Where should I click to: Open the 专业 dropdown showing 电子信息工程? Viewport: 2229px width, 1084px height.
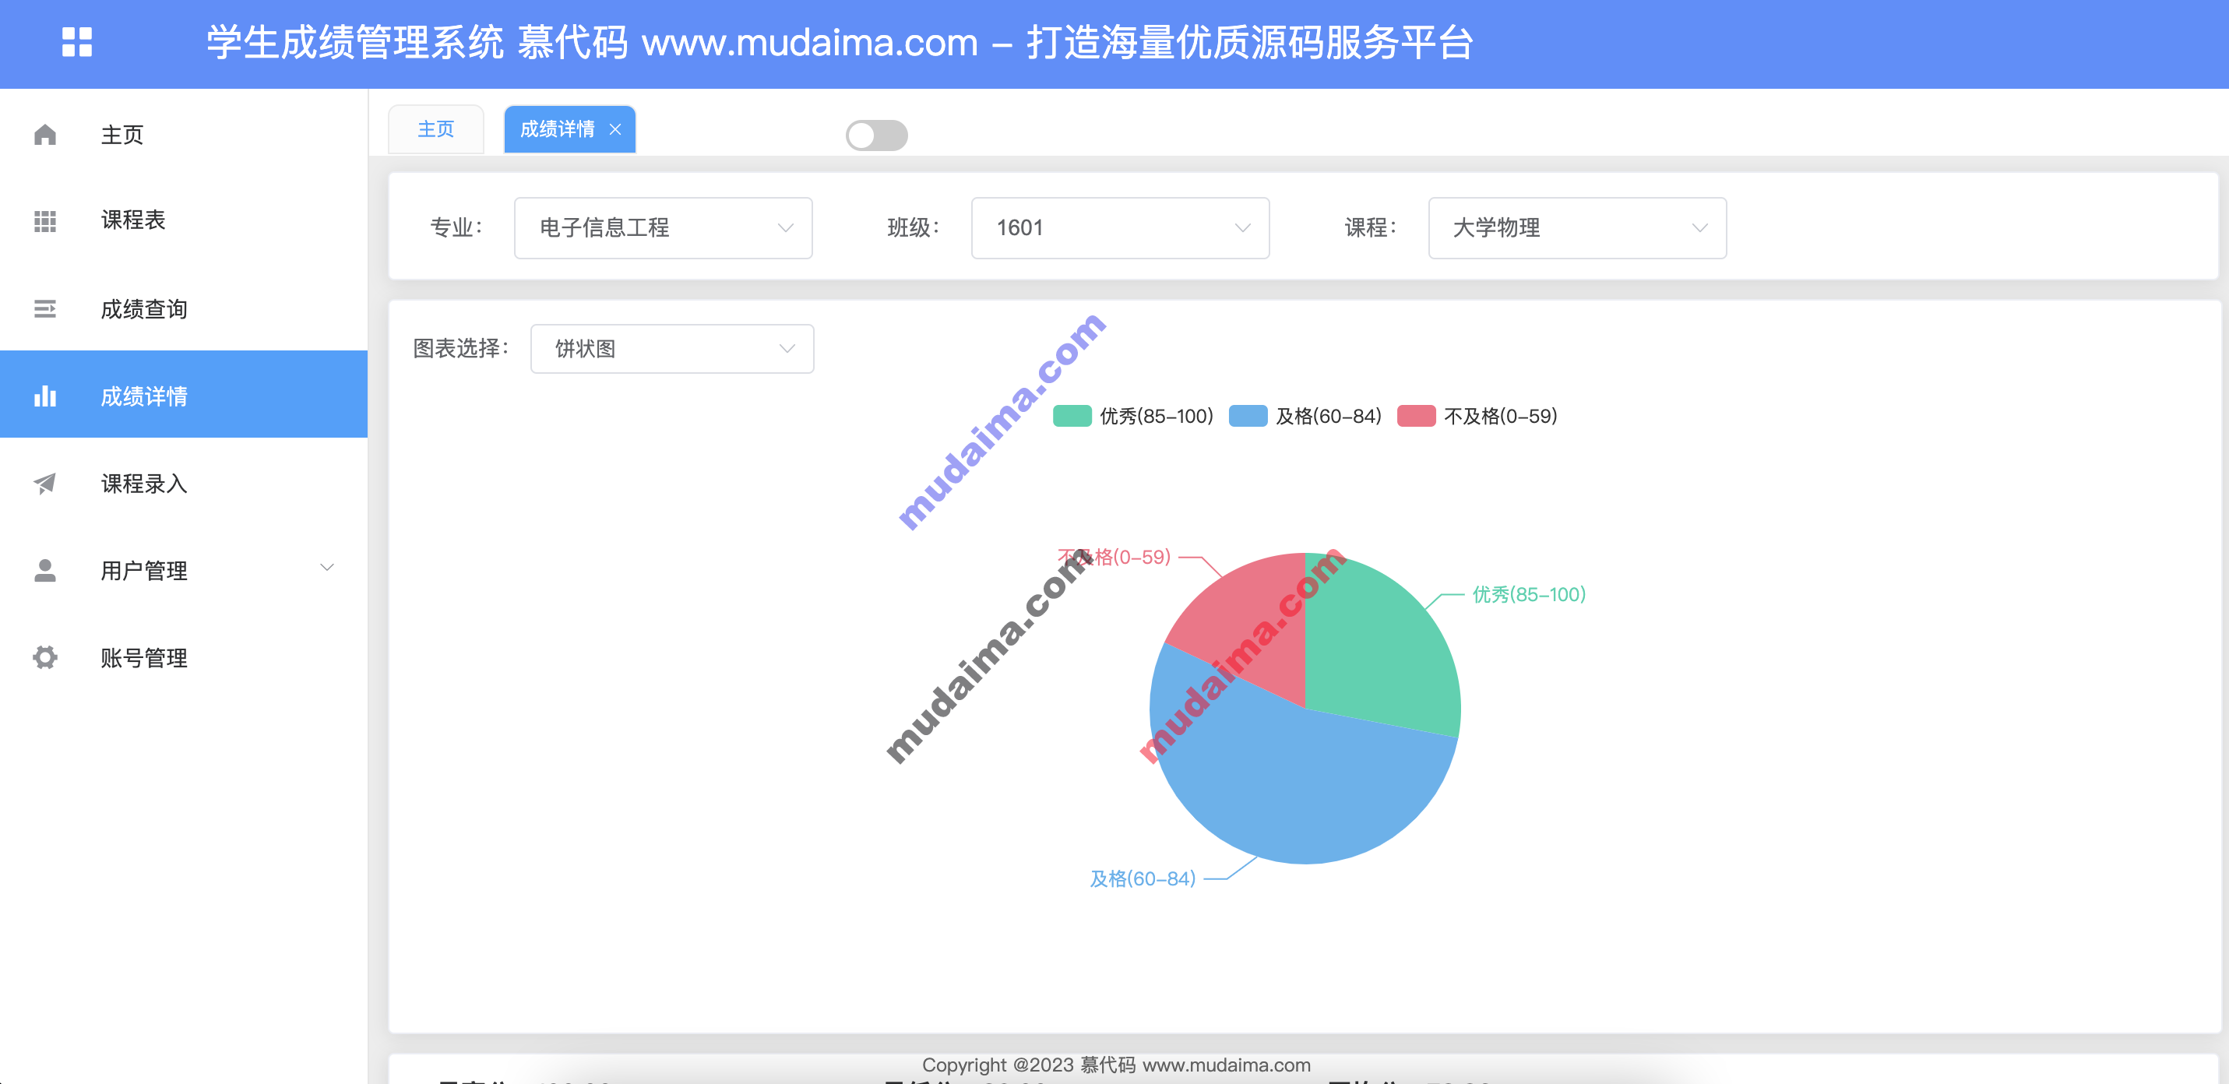click(663, 227)
